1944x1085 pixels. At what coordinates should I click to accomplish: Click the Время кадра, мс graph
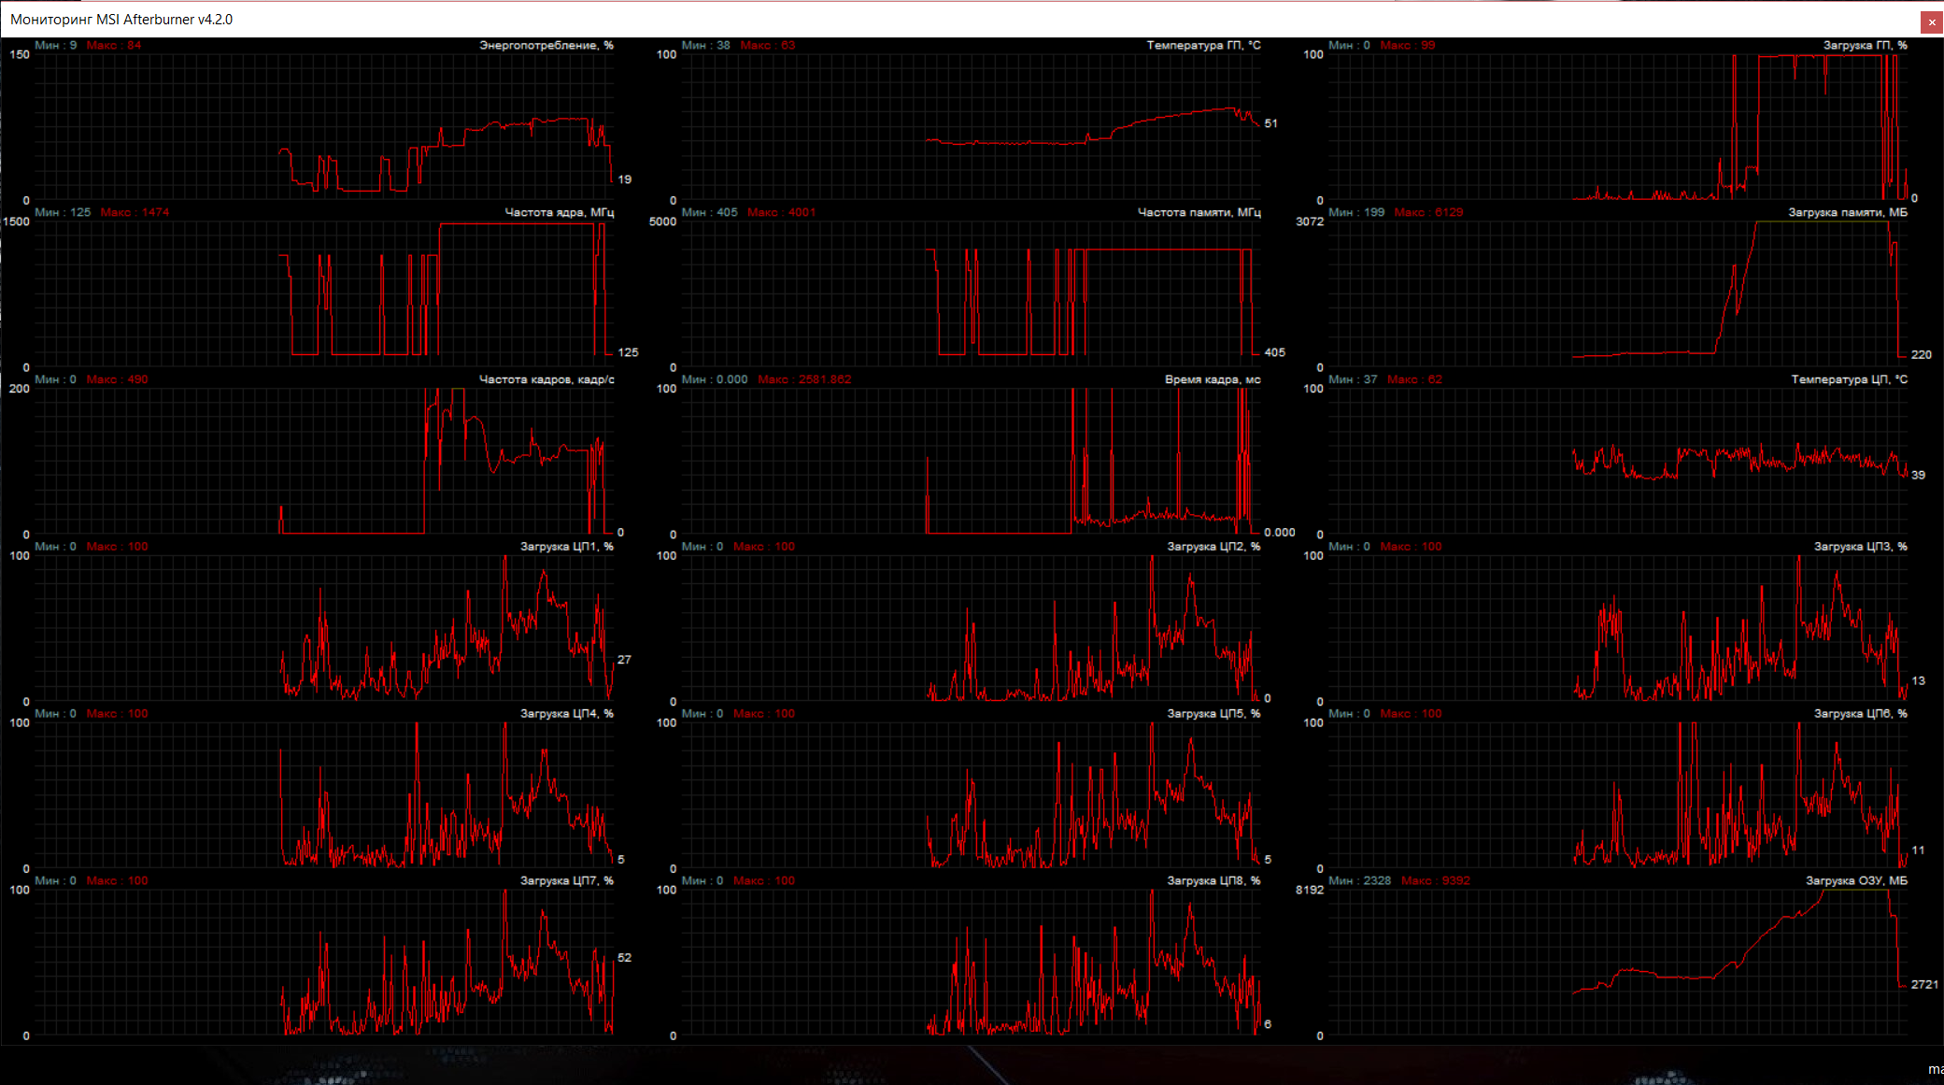pyautogui.click(x=971, y=461)
